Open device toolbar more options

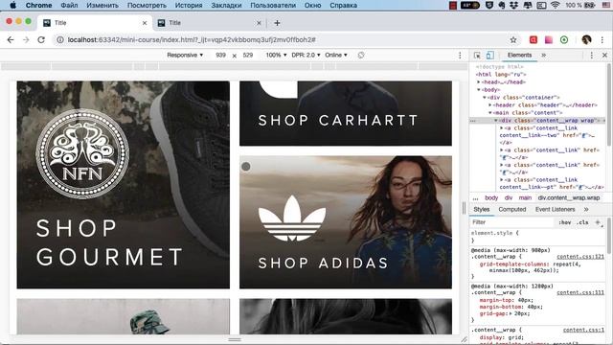[x=460, y=56]
